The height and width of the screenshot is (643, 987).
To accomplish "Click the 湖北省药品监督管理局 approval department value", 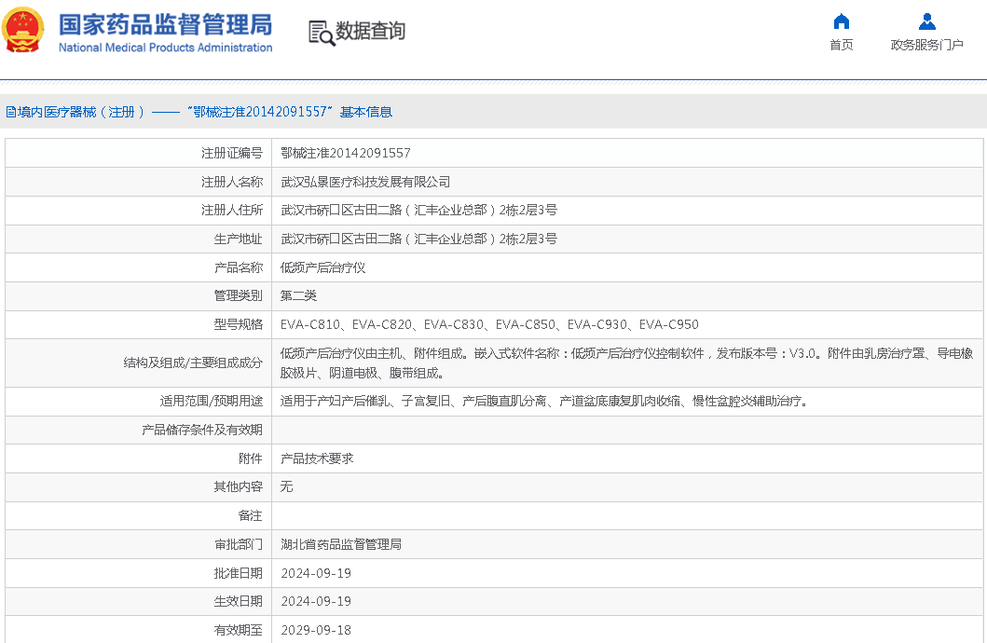I will tap(341, 544).
